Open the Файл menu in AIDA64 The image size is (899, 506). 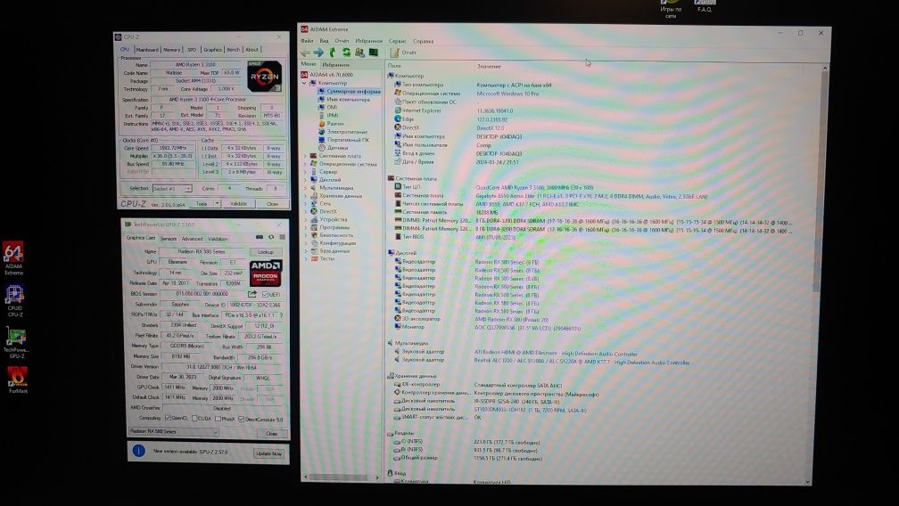coord(307,41)
